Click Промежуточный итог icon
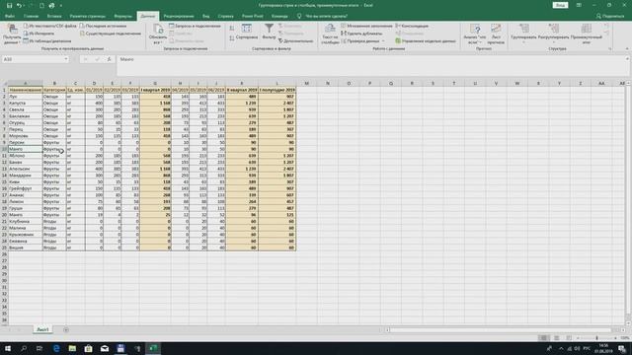 click(x=586, y=35)
